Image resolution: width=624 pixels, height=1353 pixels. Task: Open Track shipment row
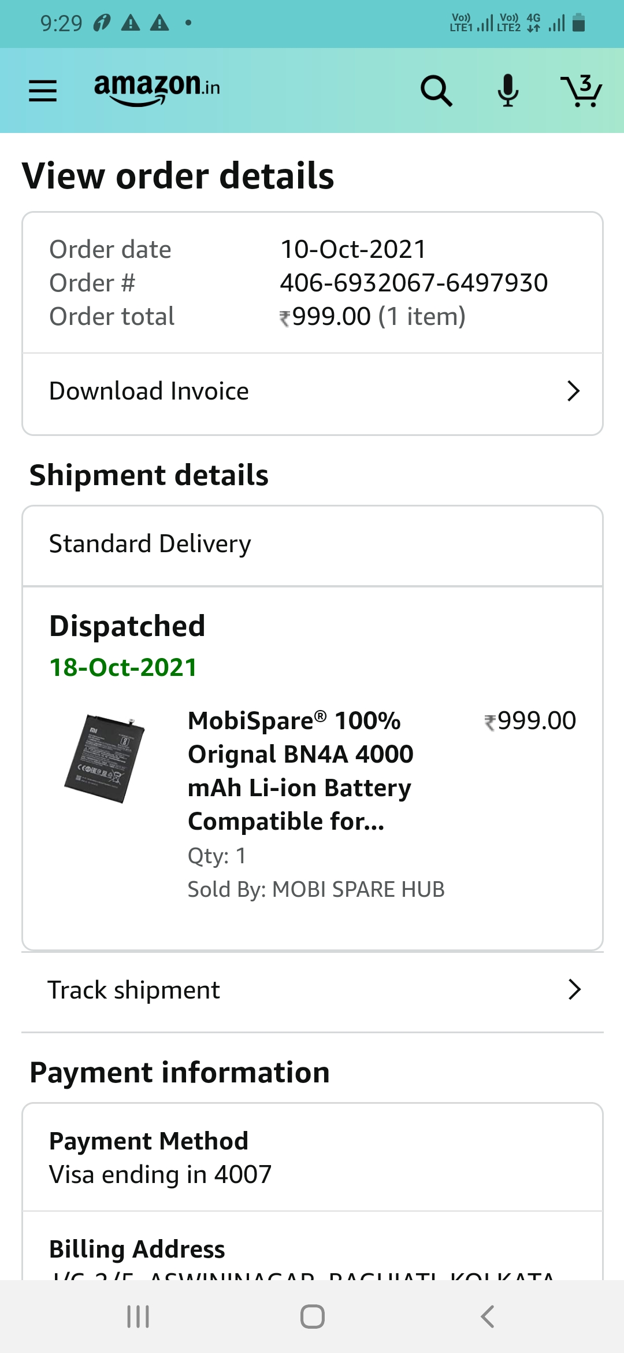(134, 990)
